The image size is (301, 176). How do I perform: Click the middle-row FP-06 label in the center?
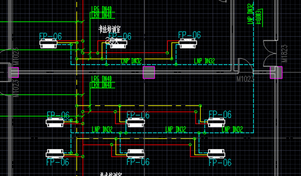[138, 115]
